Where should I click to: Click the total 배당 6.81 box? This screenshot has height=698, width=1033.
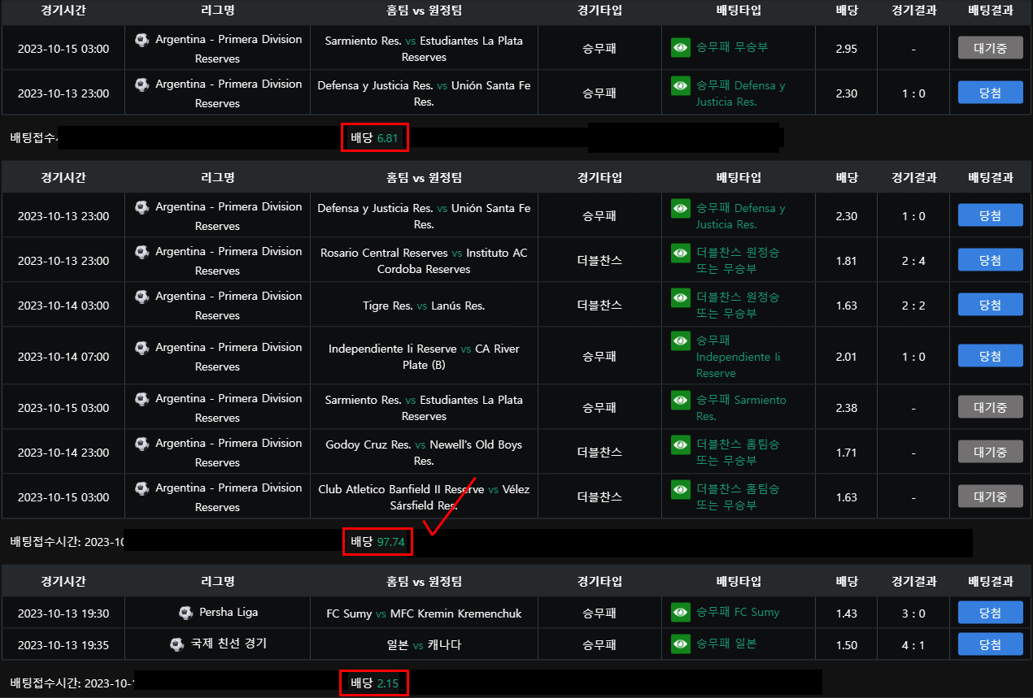tap(374, 138)
